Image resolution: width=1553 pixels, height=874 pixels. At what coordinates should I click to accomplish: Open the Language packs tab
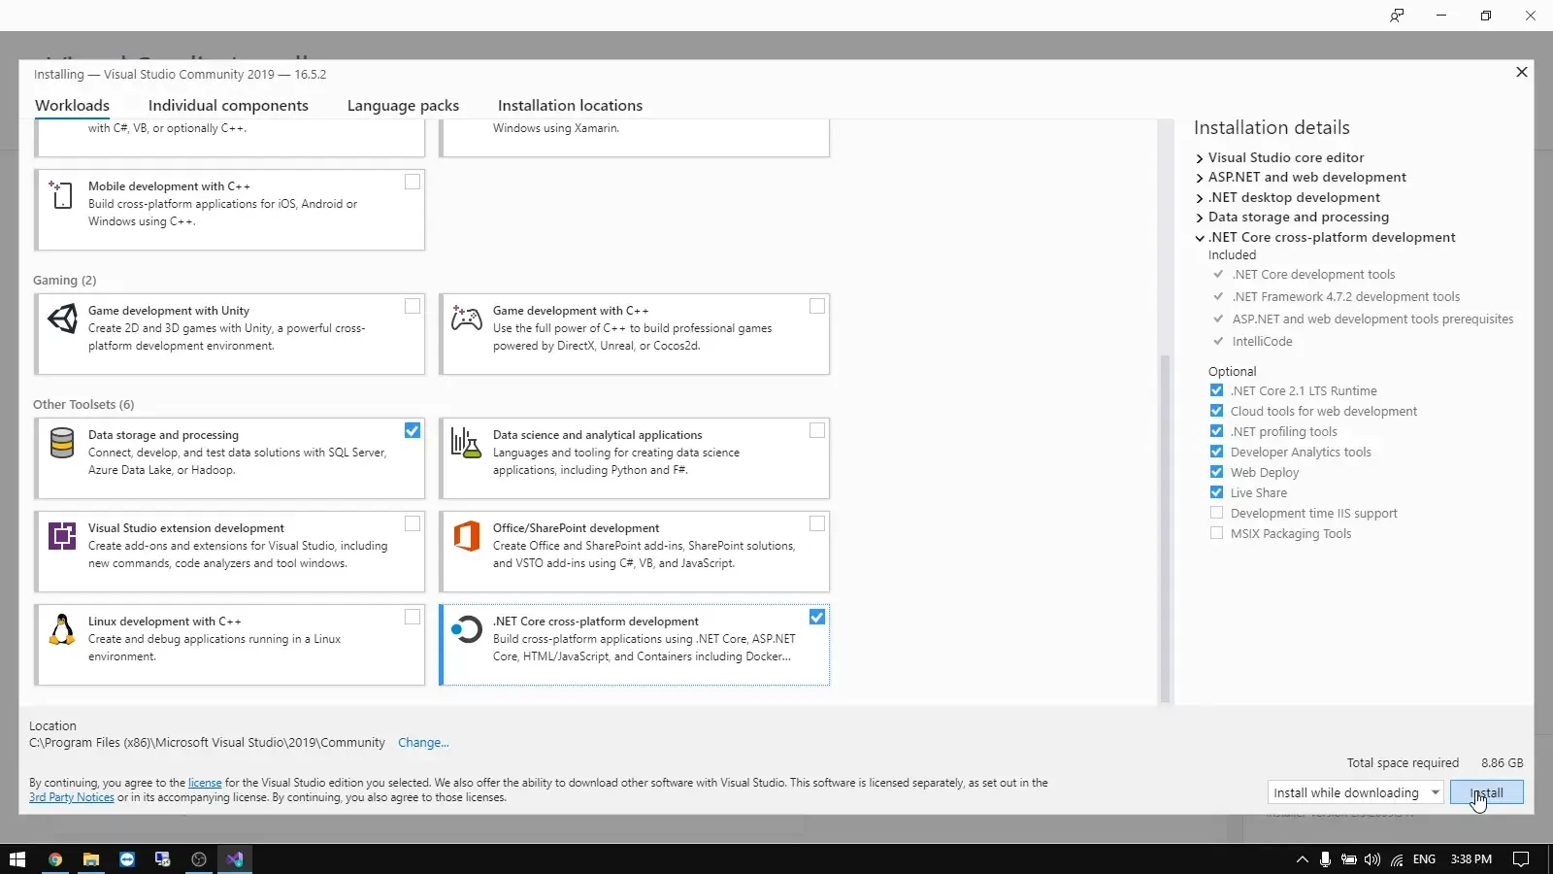(403, 105)
